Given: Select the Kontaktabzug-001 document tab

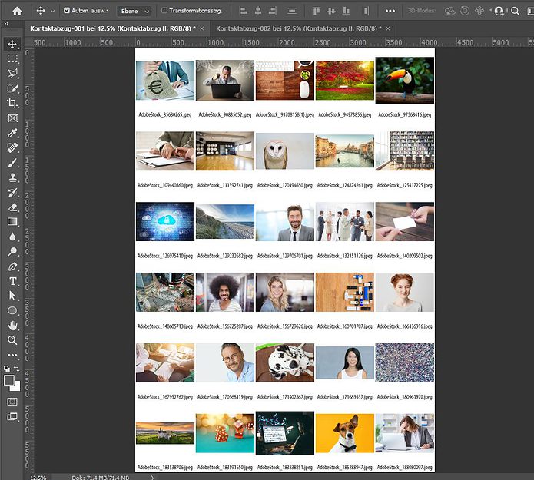Looking at the screenshot, I should click(x=111, y=28).
